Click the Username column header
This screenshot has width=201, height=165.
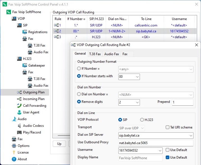pyautogui.click(x=179, y=19)
